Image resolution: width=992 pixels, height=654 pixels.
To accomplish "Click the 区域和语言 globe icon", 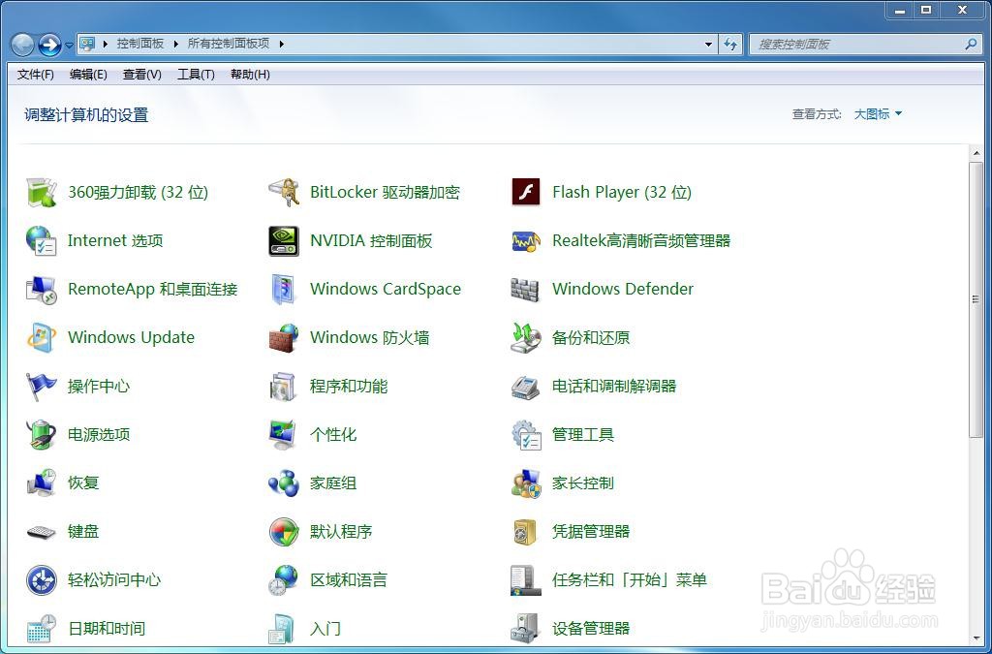I will coord(284,580).
